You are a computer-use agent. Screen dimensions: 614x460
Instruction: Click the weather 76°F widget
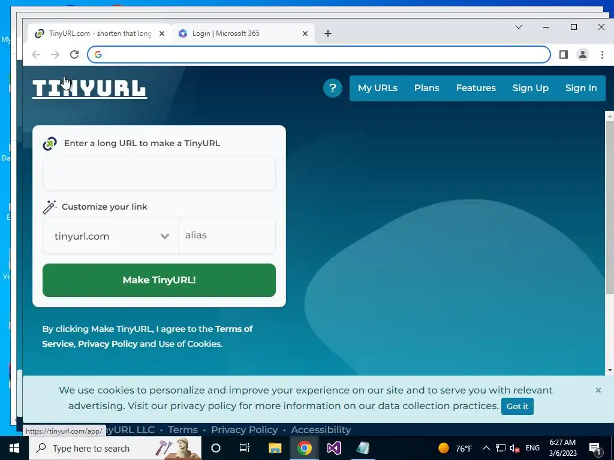click(455, 448)
